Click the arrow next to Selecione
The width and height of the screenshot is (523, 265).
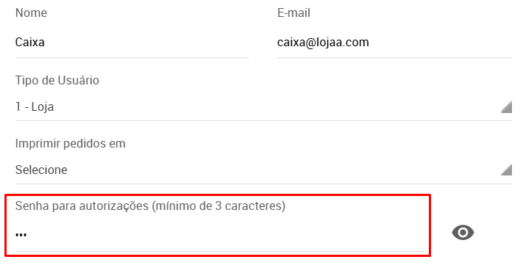pyautogui.click(x=506, y=170)
